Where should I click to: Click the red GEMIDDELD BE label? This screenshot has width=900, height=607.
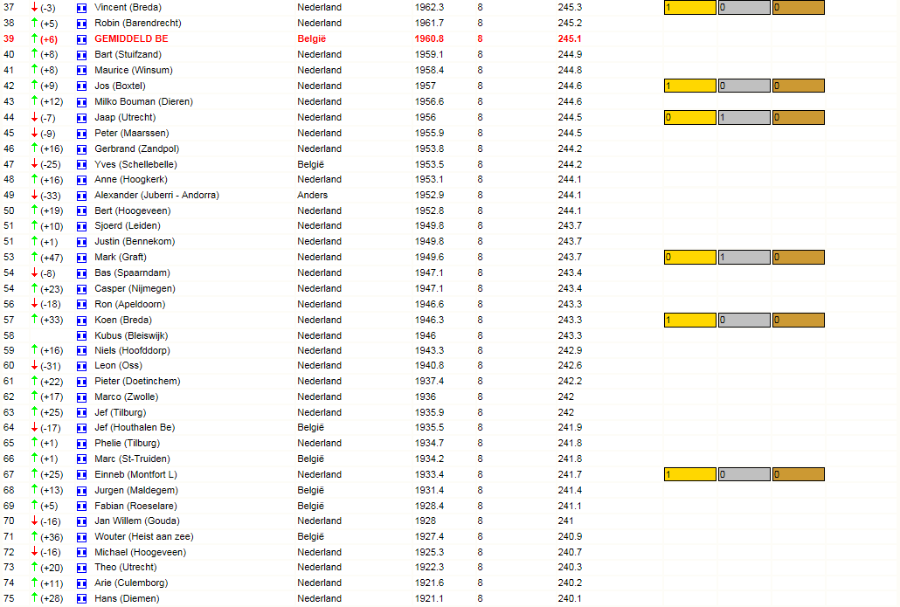coord(131,39)
